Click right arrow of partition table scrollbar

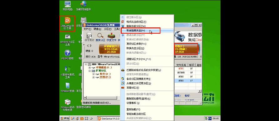click(x=200, y=91)
